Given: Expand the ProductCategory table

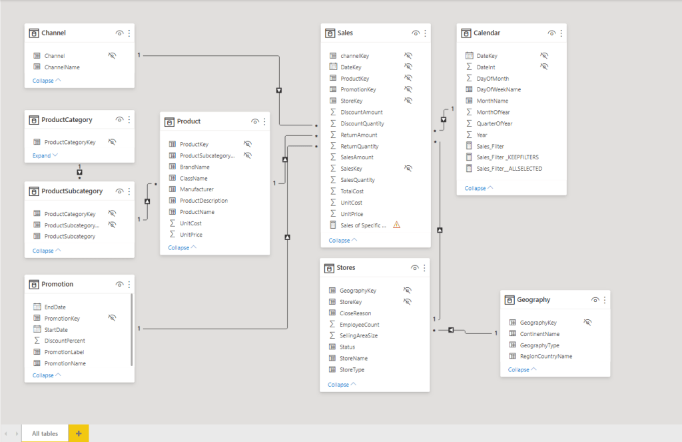Looking at the screenshot, I should click(x=45, y=155).
